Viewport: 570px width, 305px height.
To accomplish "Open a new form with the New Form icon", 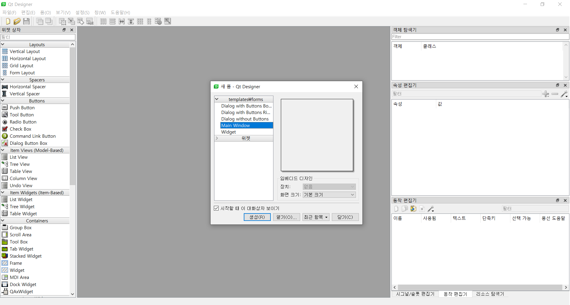I will pos(7,21).
